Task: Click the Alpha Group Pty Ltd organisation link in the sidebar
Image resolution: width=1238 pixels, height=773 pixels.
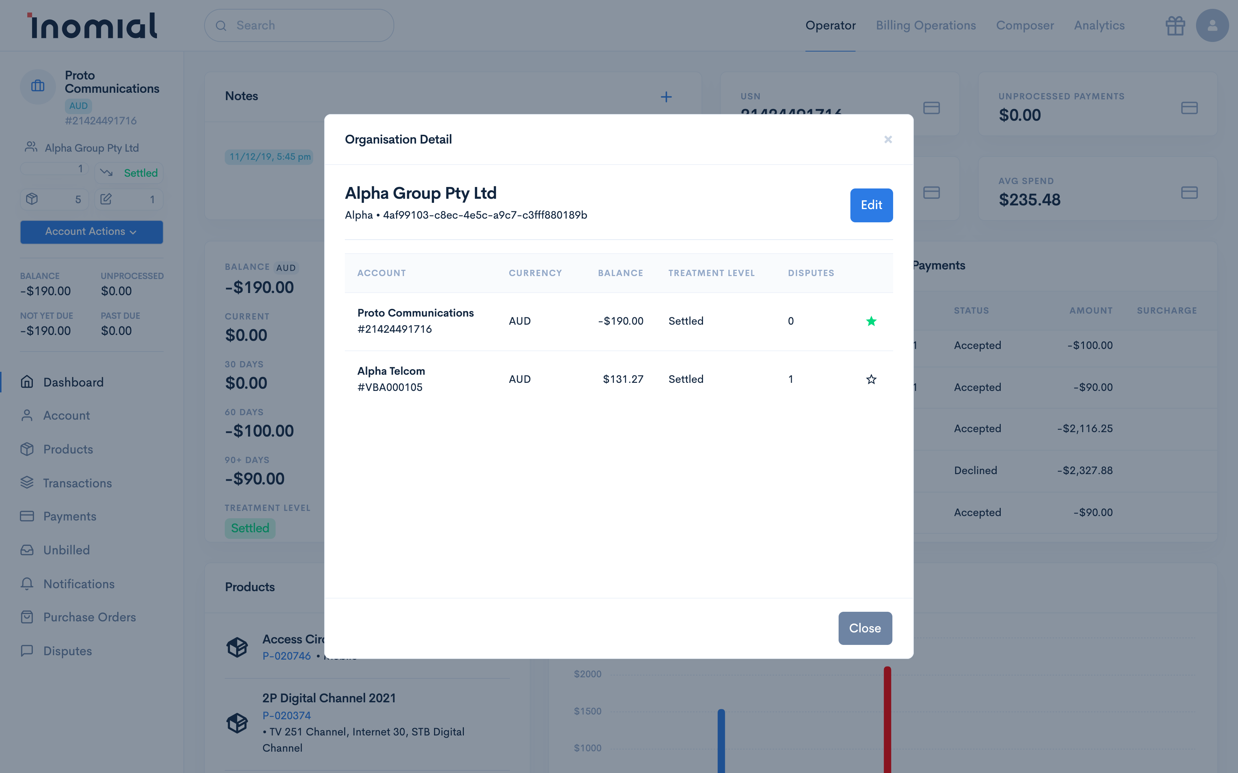Action: tap(92, 148)
